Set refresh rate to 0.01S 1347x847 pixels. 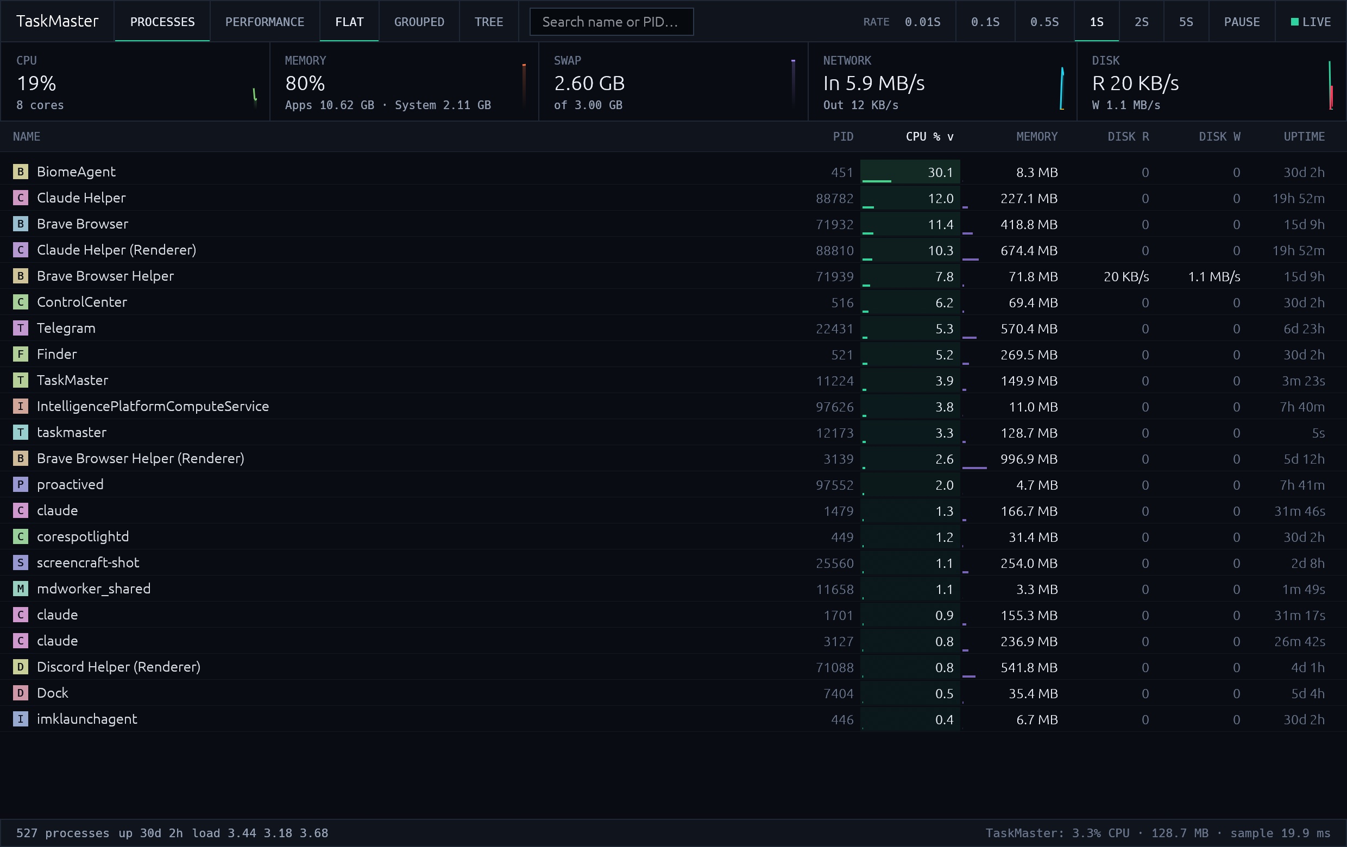tap(922, 22)
